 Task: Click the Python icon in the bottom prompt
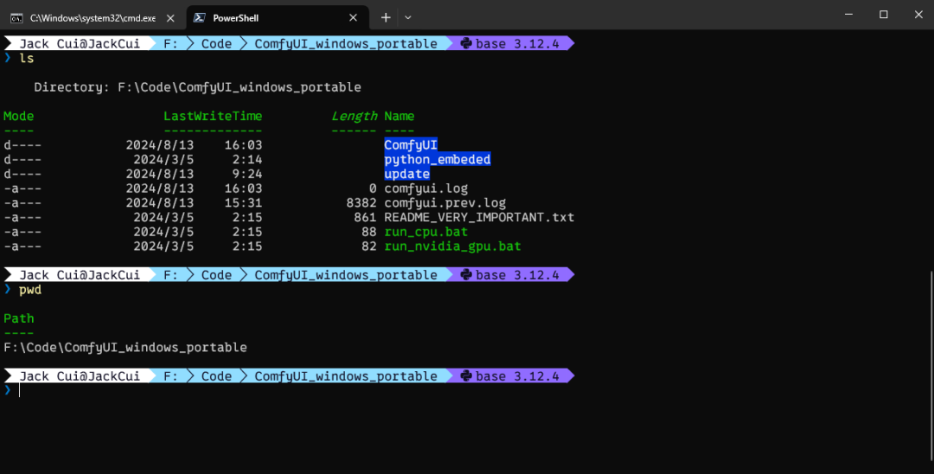click(466, 376)
